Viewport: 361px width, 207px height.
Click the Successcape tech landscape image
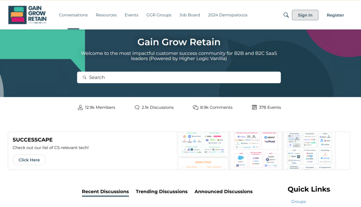click(x=256, y=151)
